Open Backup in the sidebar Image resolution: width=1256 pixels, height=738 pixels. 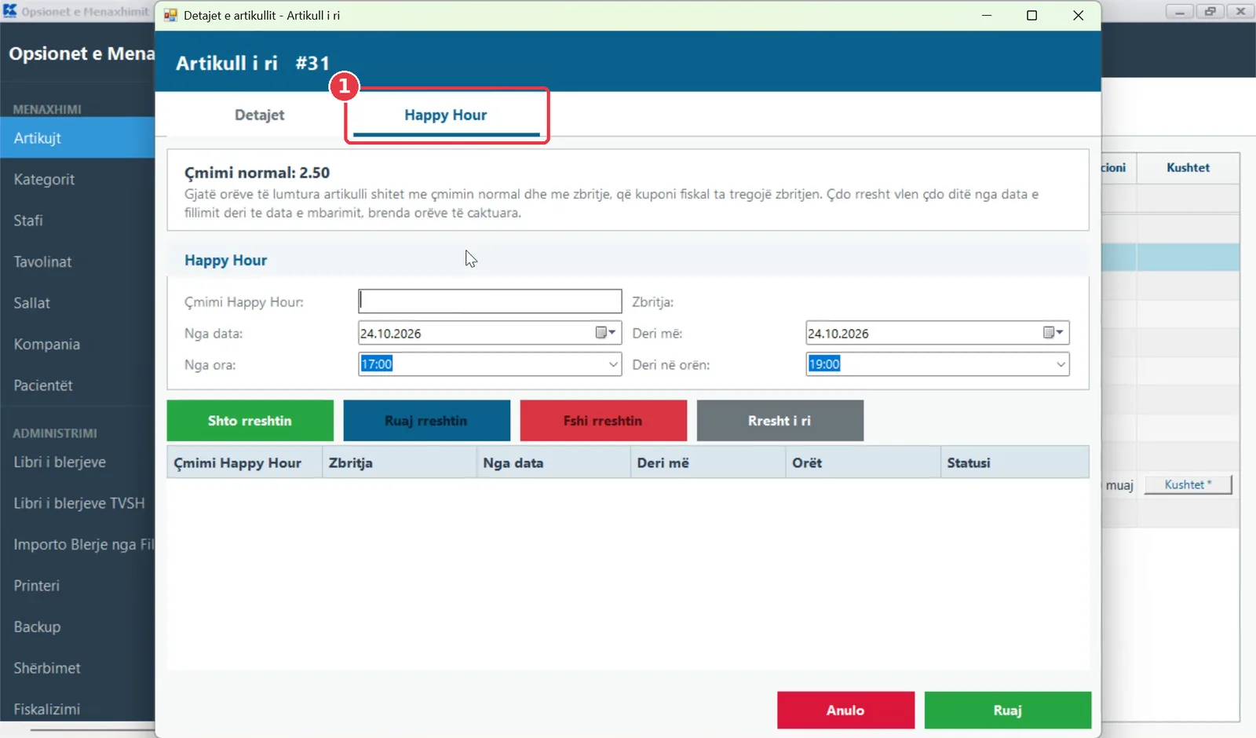point(78,627)
